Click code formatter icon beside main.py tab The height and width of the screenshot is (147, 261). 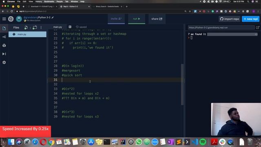pyautogui.click(x=70, y=27)
